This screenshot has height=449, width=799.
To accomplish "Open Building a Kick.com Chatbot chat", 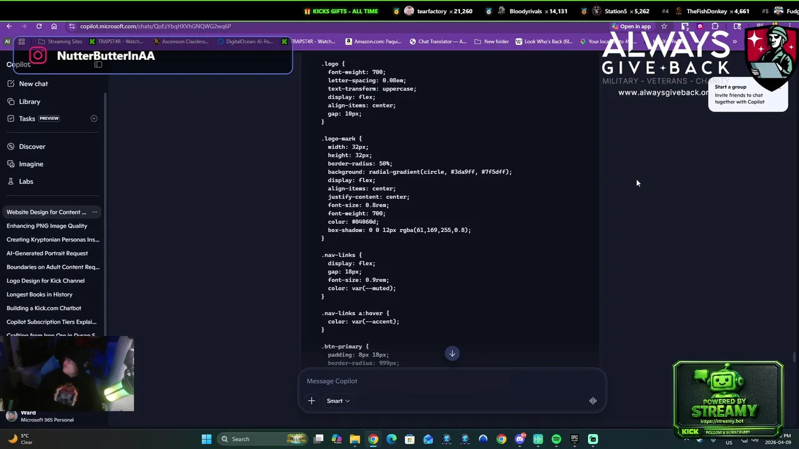I will [44, 308].
